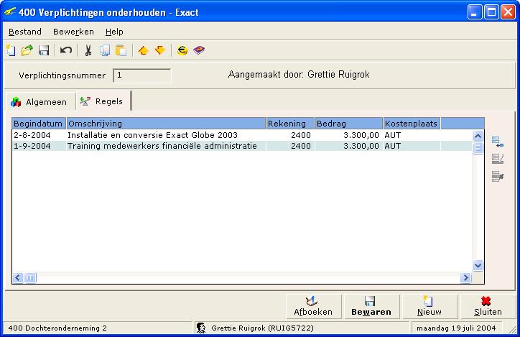Click the yellow euro coin icon

coord(182,50)
